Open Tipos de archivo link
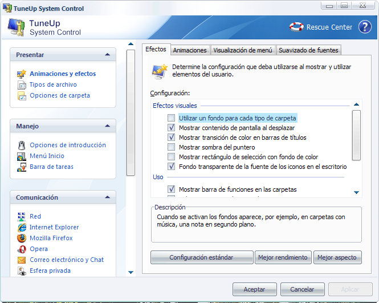Screen dimensions: 379x303 pos(53,85)
